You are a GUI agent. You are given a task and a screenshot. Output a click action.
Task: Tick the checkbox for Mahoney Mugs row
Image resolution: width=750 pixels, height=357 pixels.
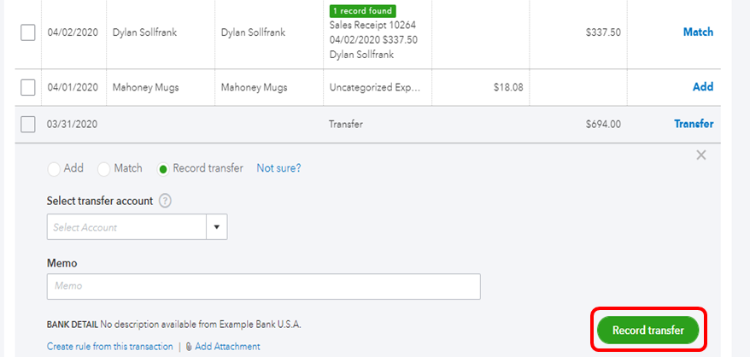tap(28, 87)
